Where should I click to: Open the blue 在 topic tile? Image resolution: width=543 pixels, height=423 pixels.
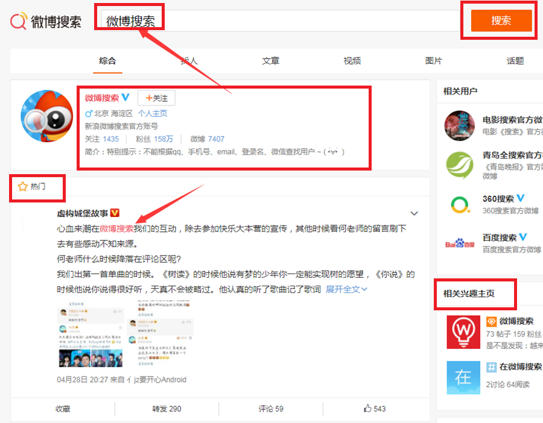coord(463,377)
